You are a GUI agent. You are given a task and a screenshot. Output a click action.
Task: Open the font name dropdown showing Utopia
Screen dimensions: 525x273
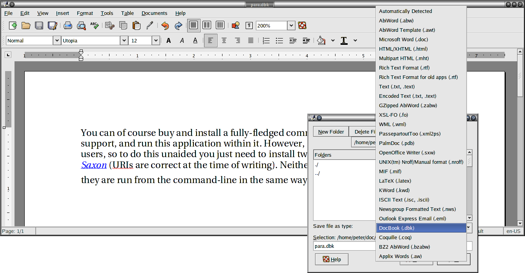click(x=124, y=40)
